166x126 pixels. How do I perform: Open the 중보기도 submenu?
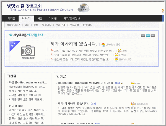point(47,25)
